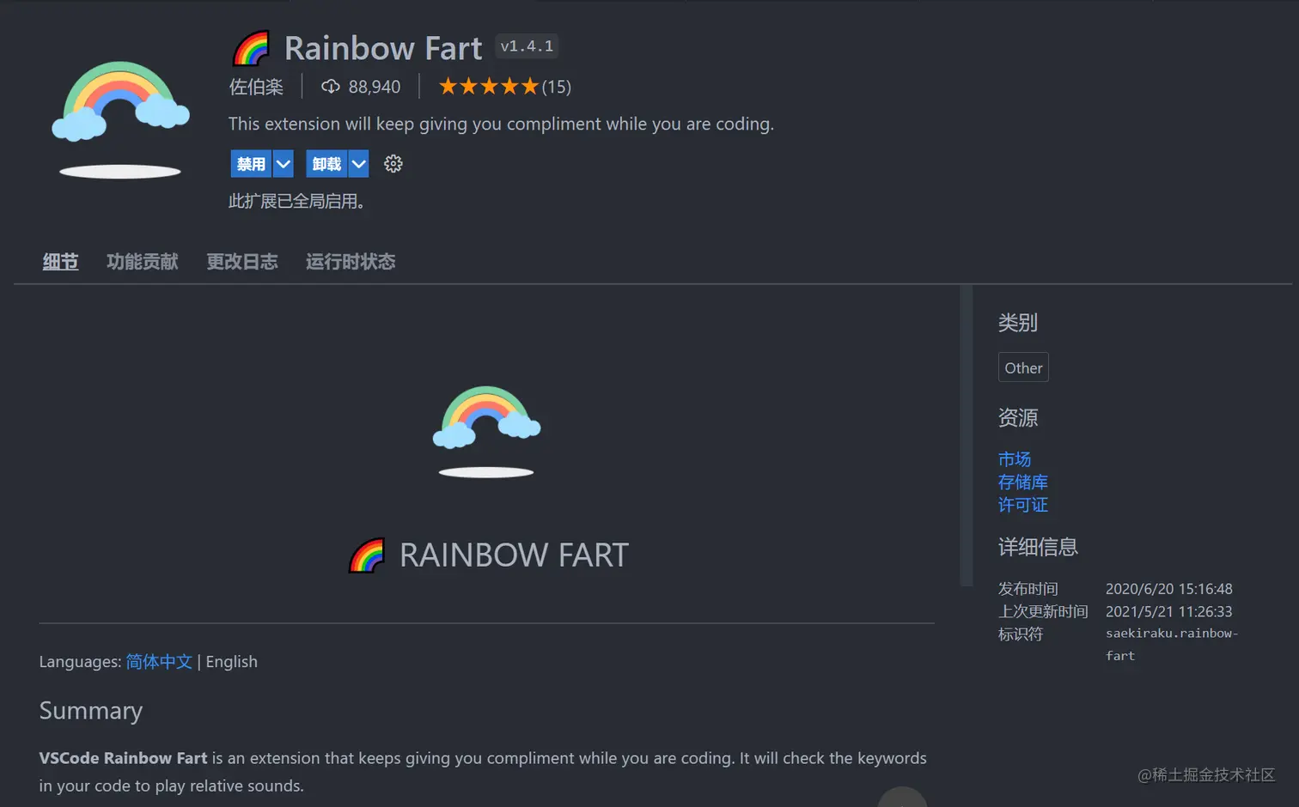Open the 市场 resource link
Screen dimensions: 1299x807
click(x=1015, y=459)
